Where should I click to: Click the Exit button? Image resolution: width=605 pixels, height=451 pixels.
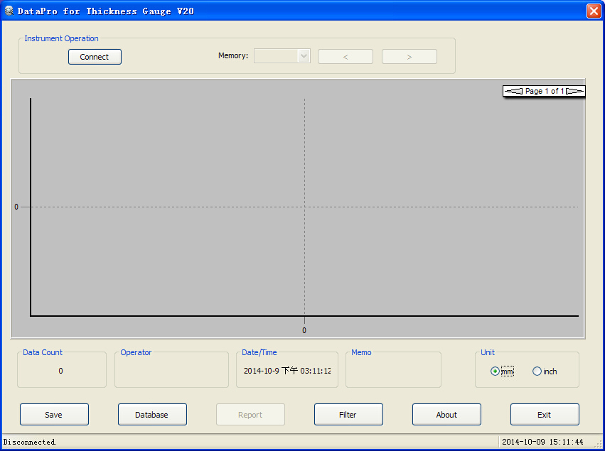[x=545, y=414]
